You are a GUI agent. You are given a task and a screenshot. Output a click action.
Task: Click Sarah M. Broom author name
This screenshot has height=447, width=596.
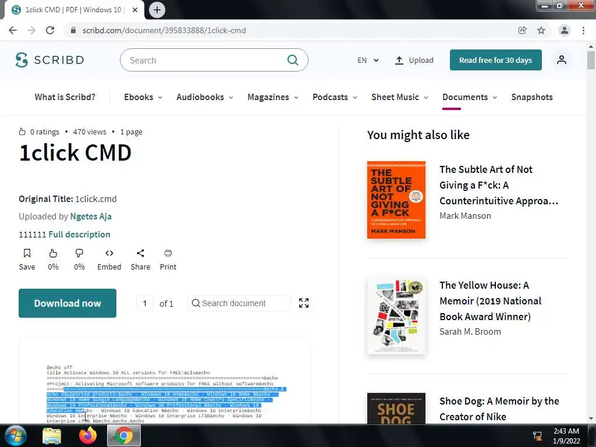pyautogui.click(x=470, y=331)
